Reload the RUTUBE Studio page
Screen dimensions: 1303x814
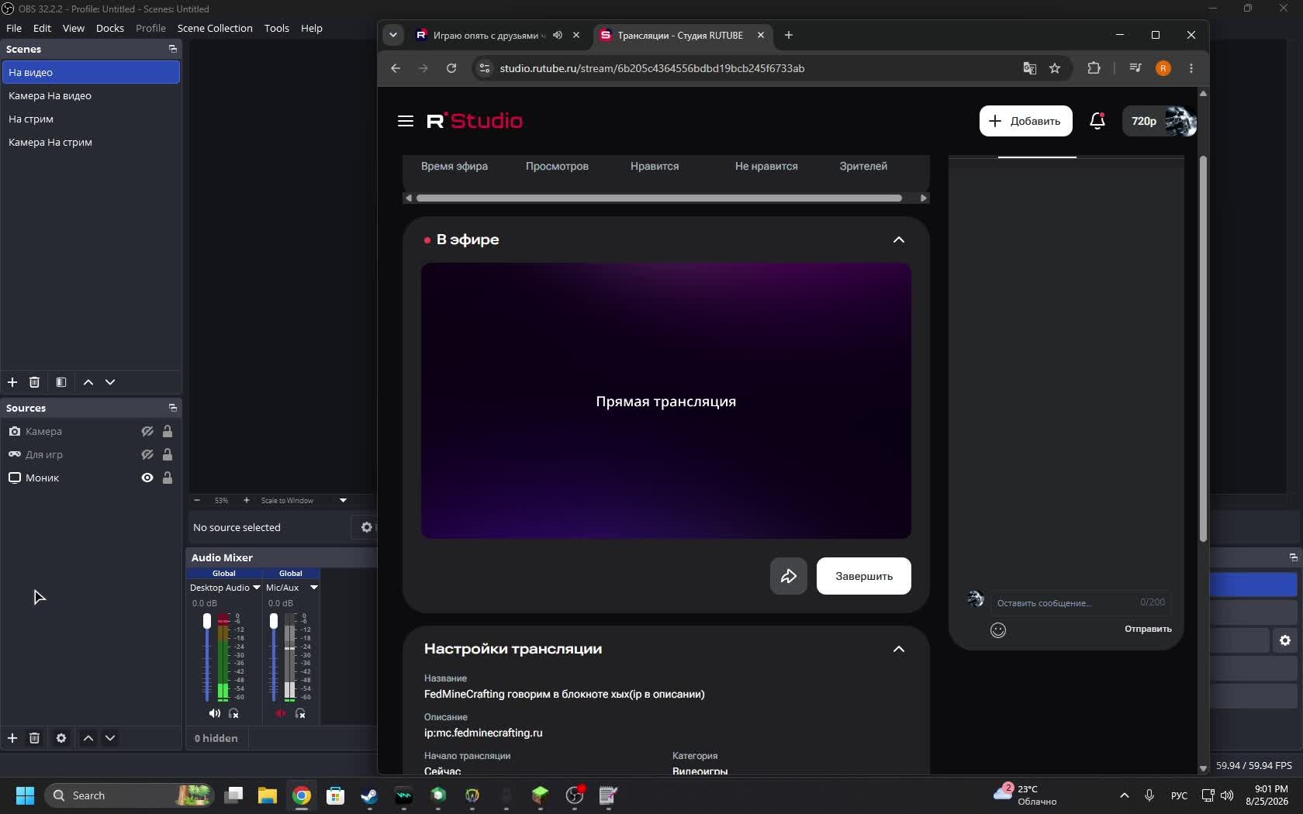pos(451,68)
